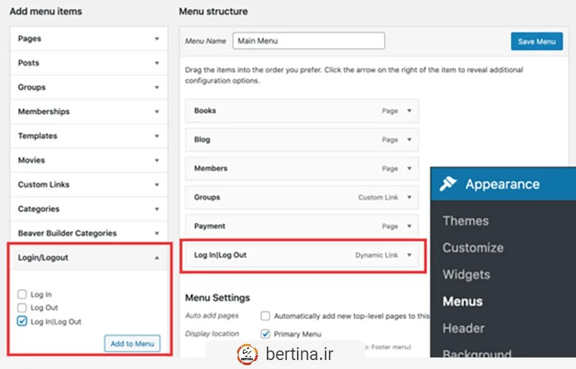Go to Widgets in the Appearance menu
The height and width of the screenshot is (369, 576).
[x=466, y=275]
